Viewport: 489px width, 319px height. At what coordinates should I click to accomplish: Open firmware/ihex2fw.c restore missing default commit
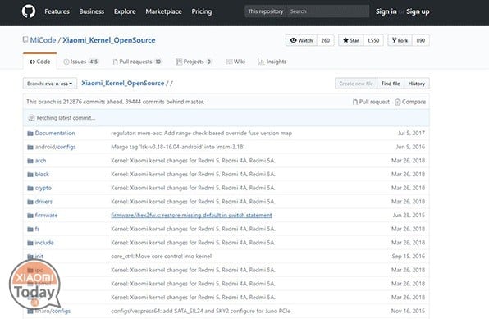pyautogui.click(x=191, y=216)
